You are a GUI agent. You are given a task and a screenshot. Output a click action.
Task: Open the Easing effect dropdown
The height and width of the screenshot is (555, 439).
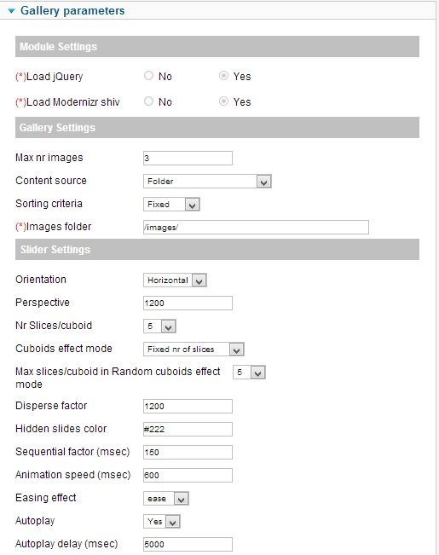pyautogui.click(x=166, y=499)
